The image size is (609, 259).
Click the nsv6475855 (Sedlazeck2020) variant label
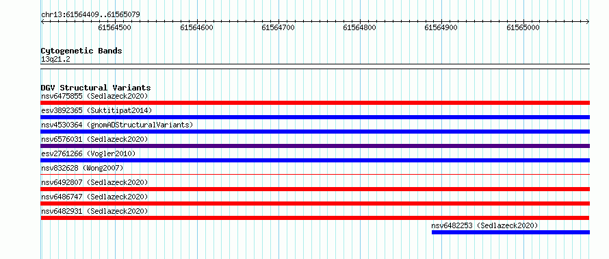pos(94,96)
